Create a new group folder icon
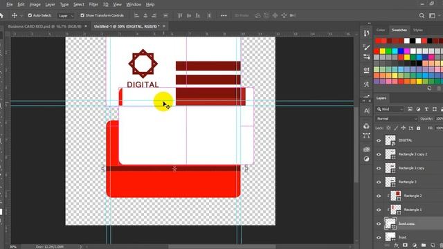443x249 pixels. point(424,246)
